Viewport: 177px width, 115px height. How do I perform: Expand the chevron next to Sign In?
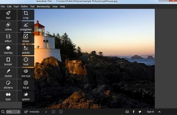159,112
